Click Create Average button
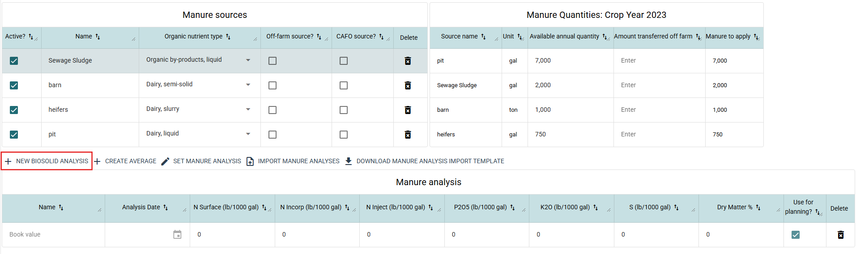Image resolution: width=856 pixels, height=254 pixels. point(125,161)
